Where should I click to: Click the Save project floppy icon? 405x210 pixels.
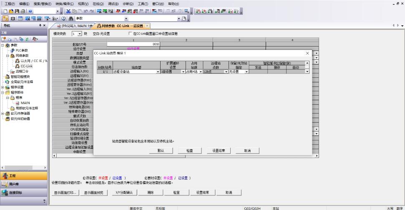click(x=17, y=11)
